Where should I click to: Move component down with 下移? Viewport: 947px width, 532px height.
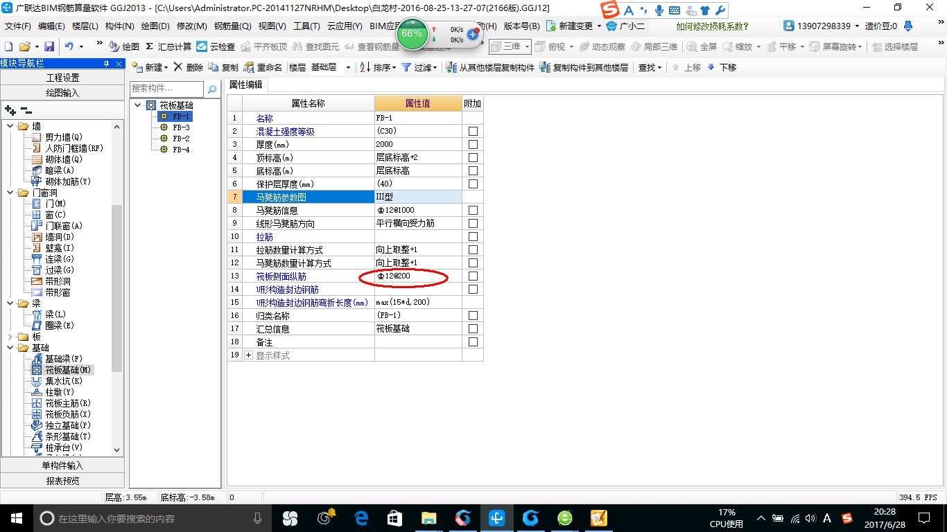click(722, 67)
